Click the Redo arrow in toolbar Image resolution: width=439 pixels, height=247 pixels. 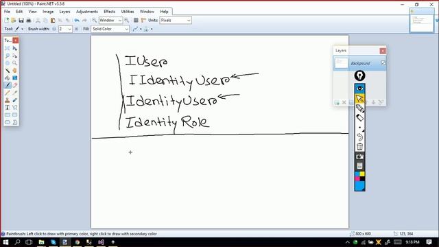tap(84, 20)
